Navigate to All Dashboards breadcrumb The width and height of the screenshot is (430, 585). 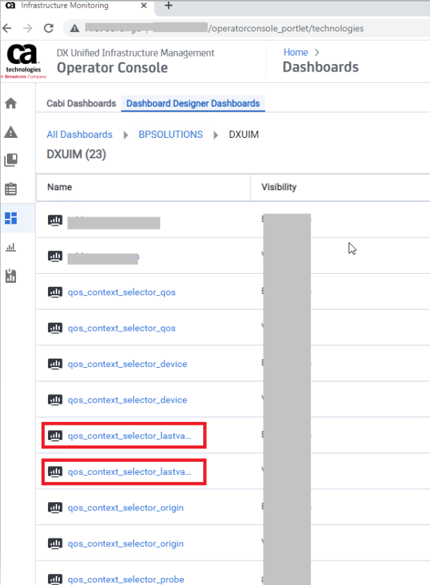(x=79, y=134)
